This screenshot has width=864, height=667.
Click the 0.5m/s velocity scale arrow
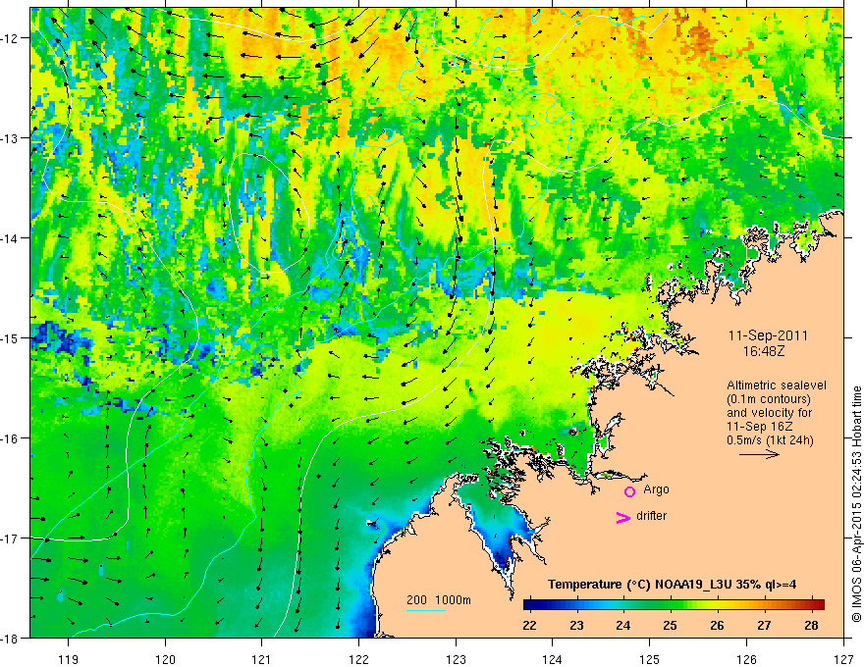[759, 454]
